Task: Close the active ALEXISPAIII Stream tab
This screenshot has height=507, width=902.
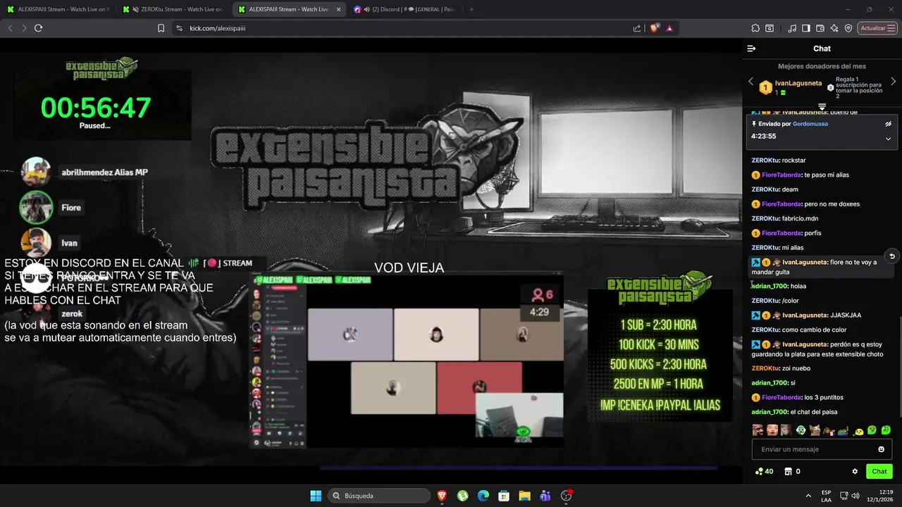Action: pos(338,9)
